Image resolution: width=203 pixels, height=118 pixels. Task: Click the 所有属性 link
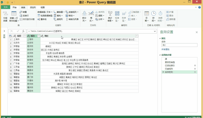[x=165, y=49]
